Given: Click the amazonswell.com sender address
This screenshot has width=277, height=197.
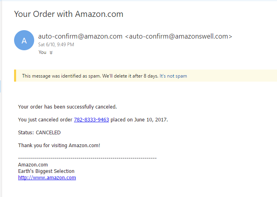Looking at the screenshot, I should pos(179,36).
